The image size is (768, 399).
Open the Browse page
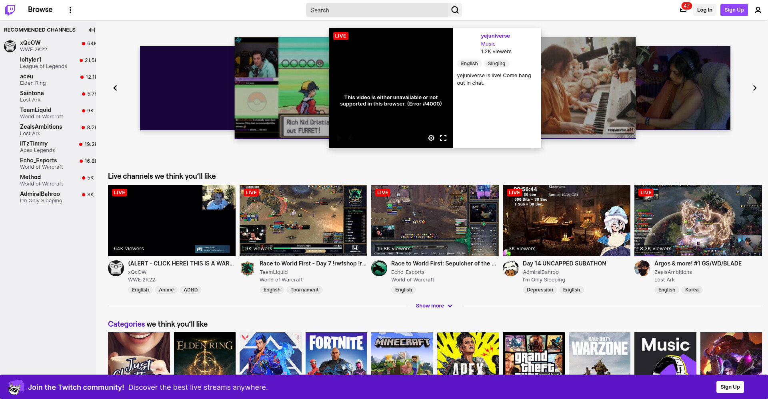click(x=40, y=10)
